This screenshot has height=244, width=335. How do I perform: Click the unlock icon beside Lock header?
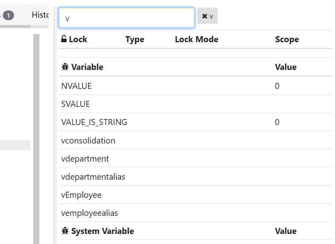pos(64,39)
